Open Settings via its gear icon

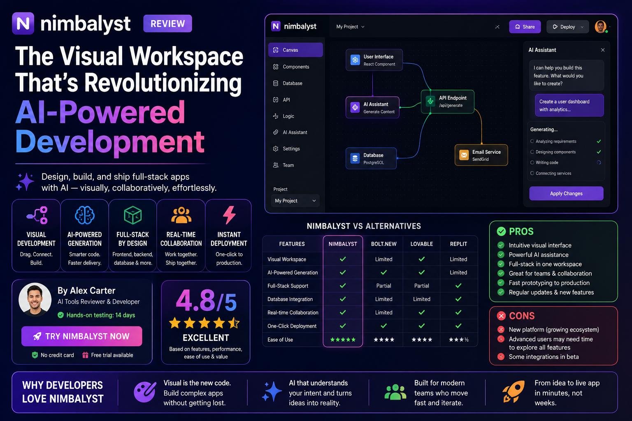coord(276,149)
